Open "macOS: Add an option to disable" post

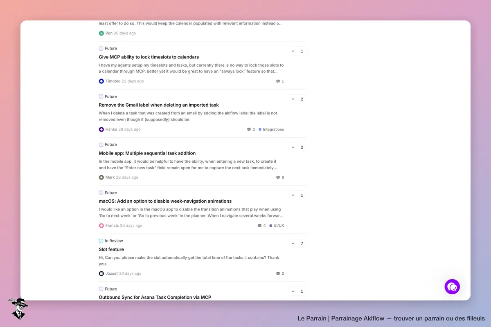point(165,201)
